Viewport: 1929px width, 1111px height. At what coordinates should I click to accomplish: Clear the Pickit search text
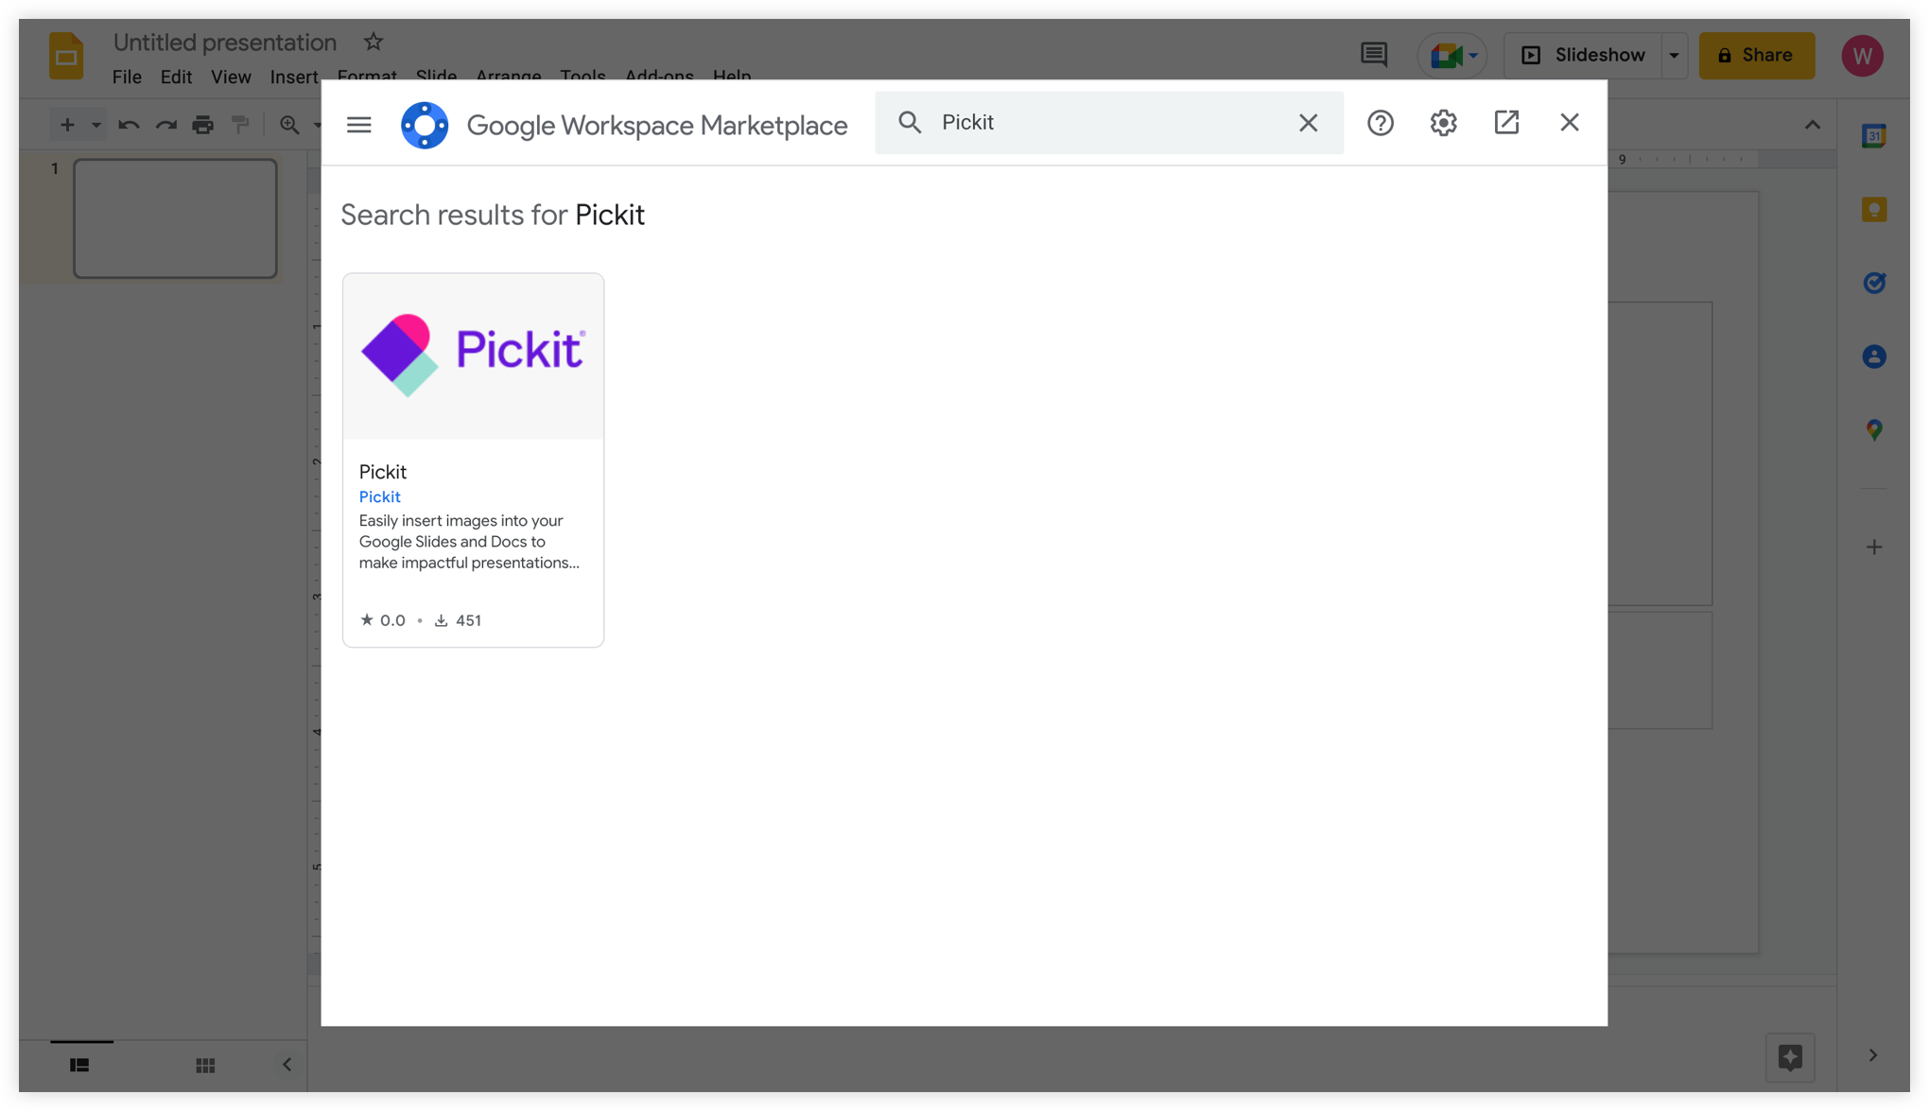pos(1308,123)
